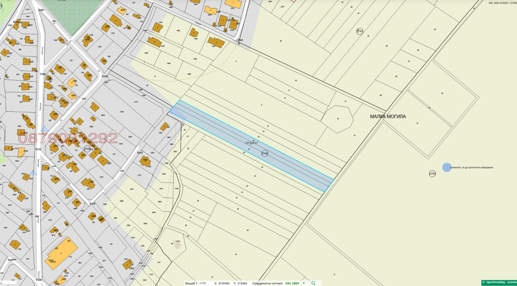
Task: Open the OpenStreetMap contributors link
Action: [x=501, y=282]
